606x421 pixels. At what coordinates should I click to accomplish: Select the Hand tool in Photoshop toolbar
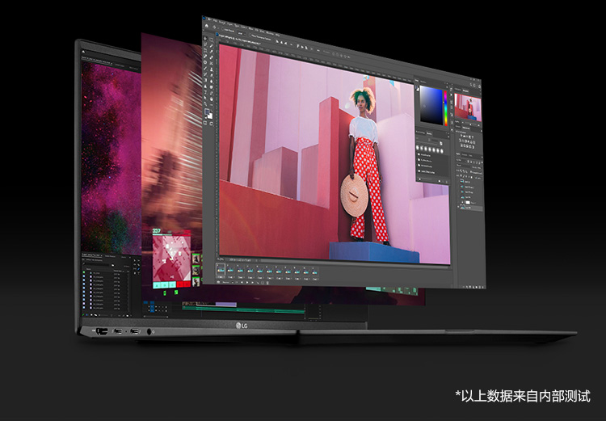(212, 99)
